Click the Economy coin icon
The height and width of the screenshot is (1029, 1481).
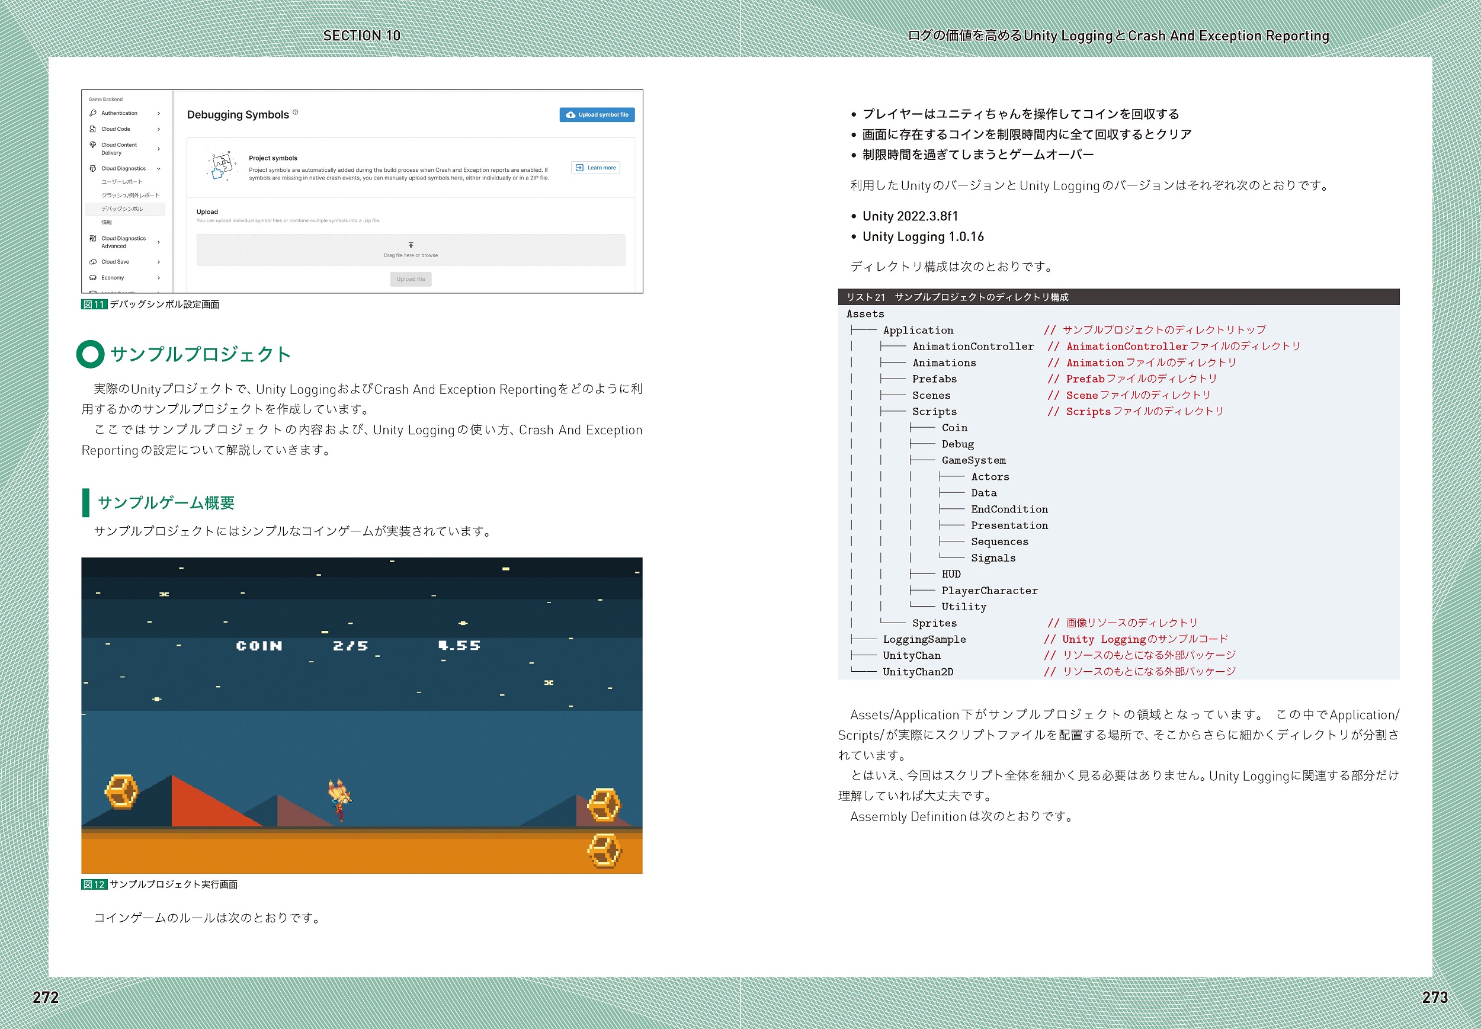coord(93,278)
